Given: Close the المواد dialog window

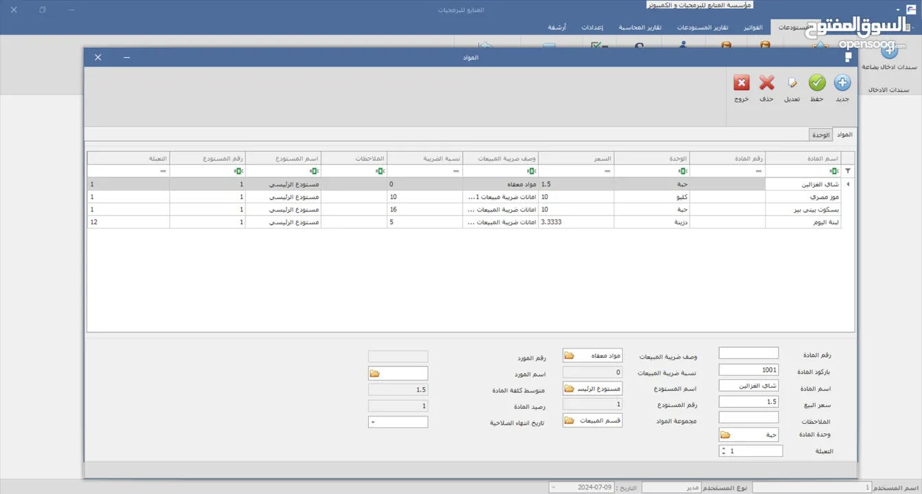Looking at the screenshot, I should (98, 57).
